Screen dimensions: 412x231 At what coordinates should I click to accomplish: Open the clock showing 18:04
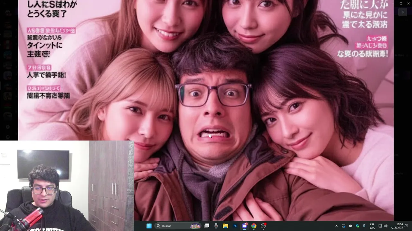[397, 226]
